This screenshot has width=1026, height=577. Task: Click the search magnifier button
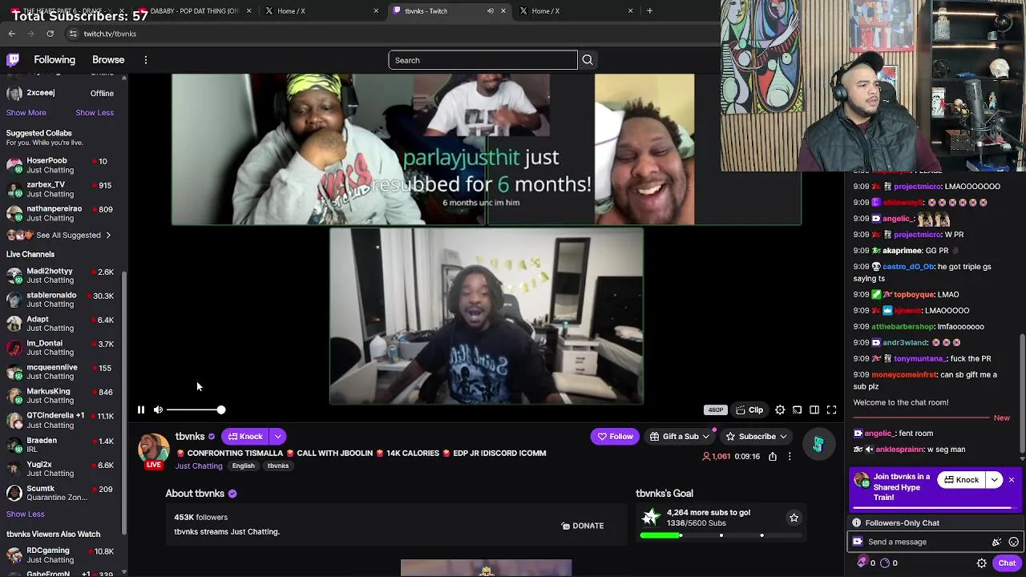(588, 60)
